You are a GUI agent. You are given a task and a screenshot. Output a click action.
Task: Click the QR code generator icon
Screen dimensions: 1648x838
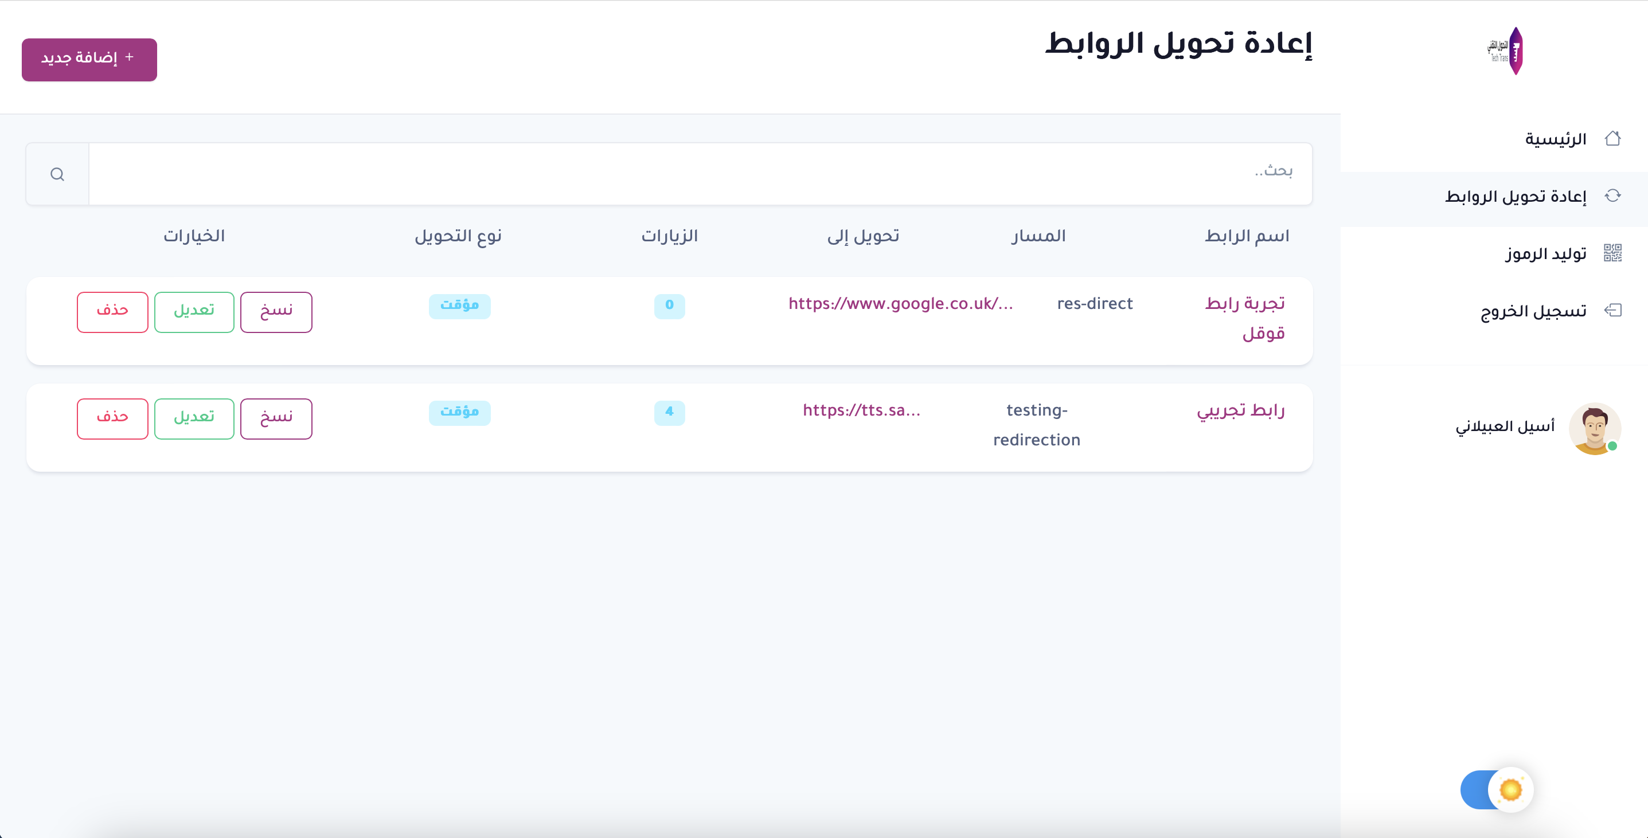[1612, 253]
